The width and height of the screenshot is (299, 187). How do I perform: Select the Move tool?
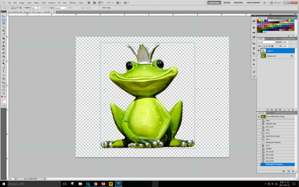(x=4, y=16)
